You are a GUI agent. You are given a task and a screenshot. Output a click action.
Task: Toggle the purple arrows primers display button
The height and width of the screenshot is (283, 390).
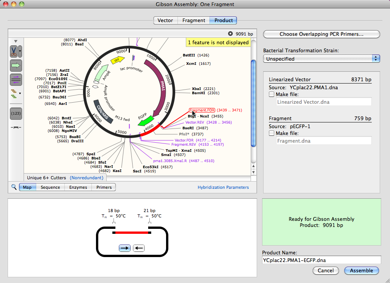coord(16,80)
